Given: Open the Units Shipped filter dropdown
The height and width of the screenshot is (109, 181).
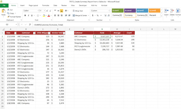Looking at the screenshot, I should [49, 33].
